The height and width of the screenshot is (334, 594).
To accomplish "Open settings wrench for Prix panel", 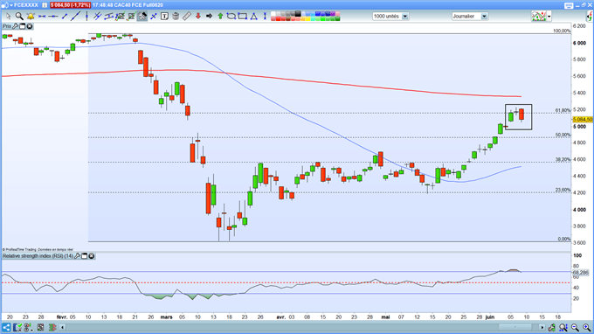I will pos(15,26).
